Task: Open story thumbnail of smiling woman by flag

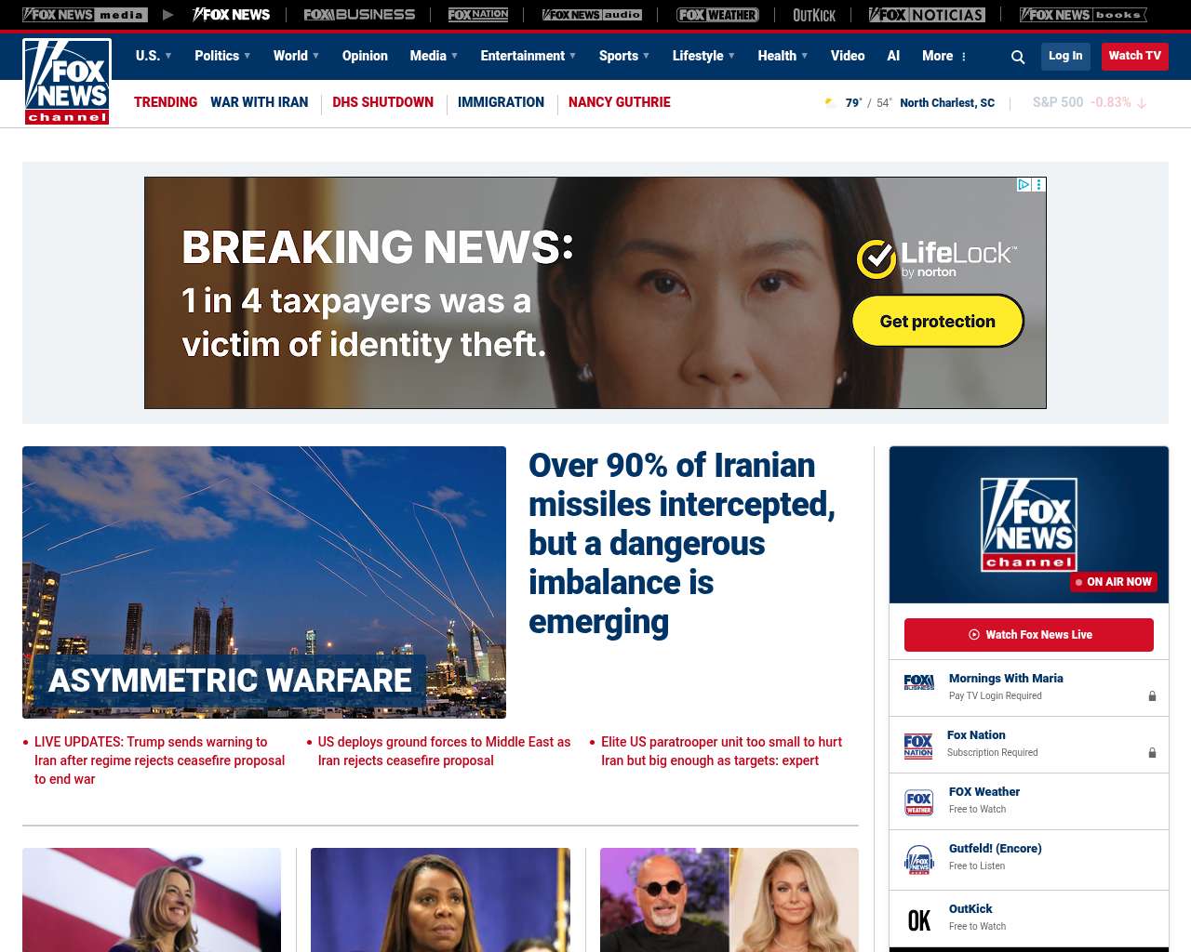Action: (x=152, y=900)
